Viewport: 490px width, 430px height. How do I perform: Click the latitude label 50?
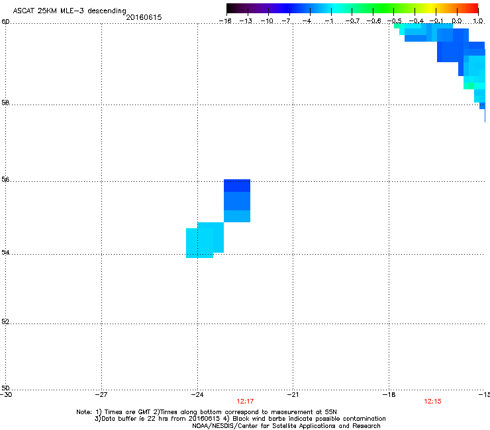tap(5, 388)
